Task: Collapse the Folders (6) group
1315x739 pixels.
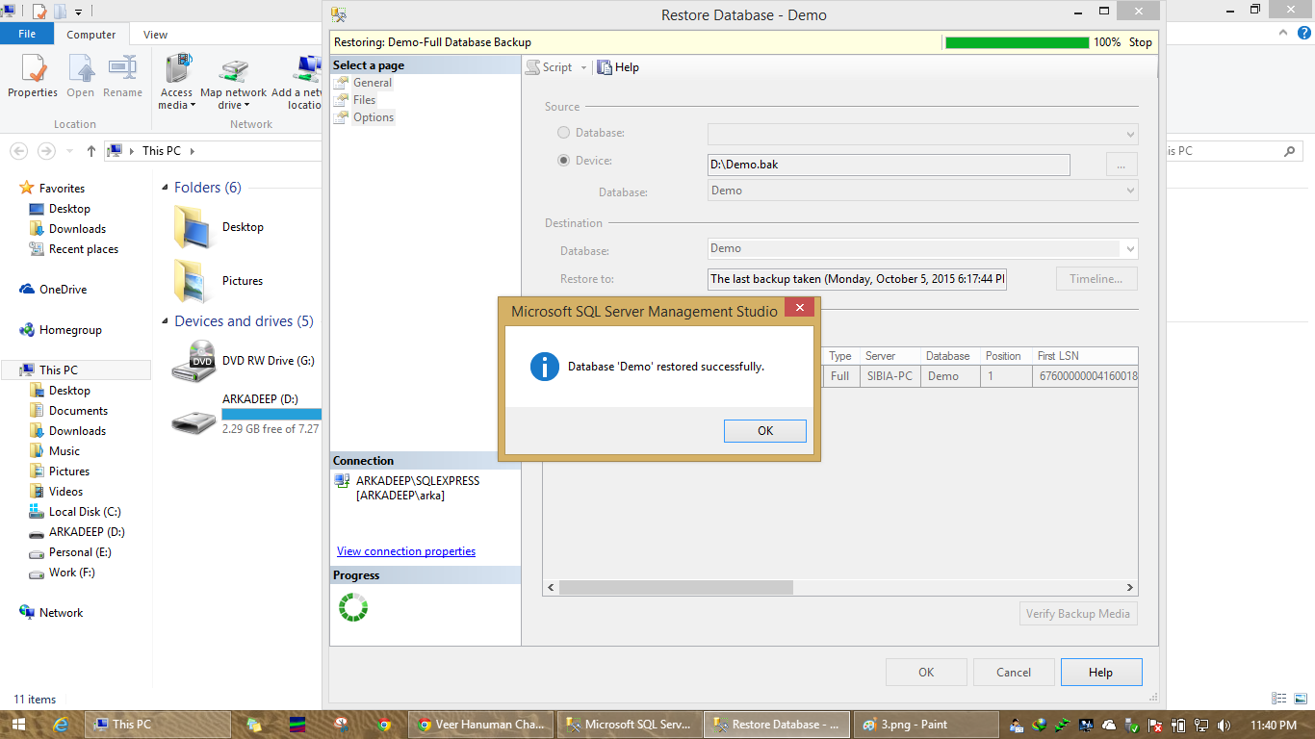Action: 167,188
